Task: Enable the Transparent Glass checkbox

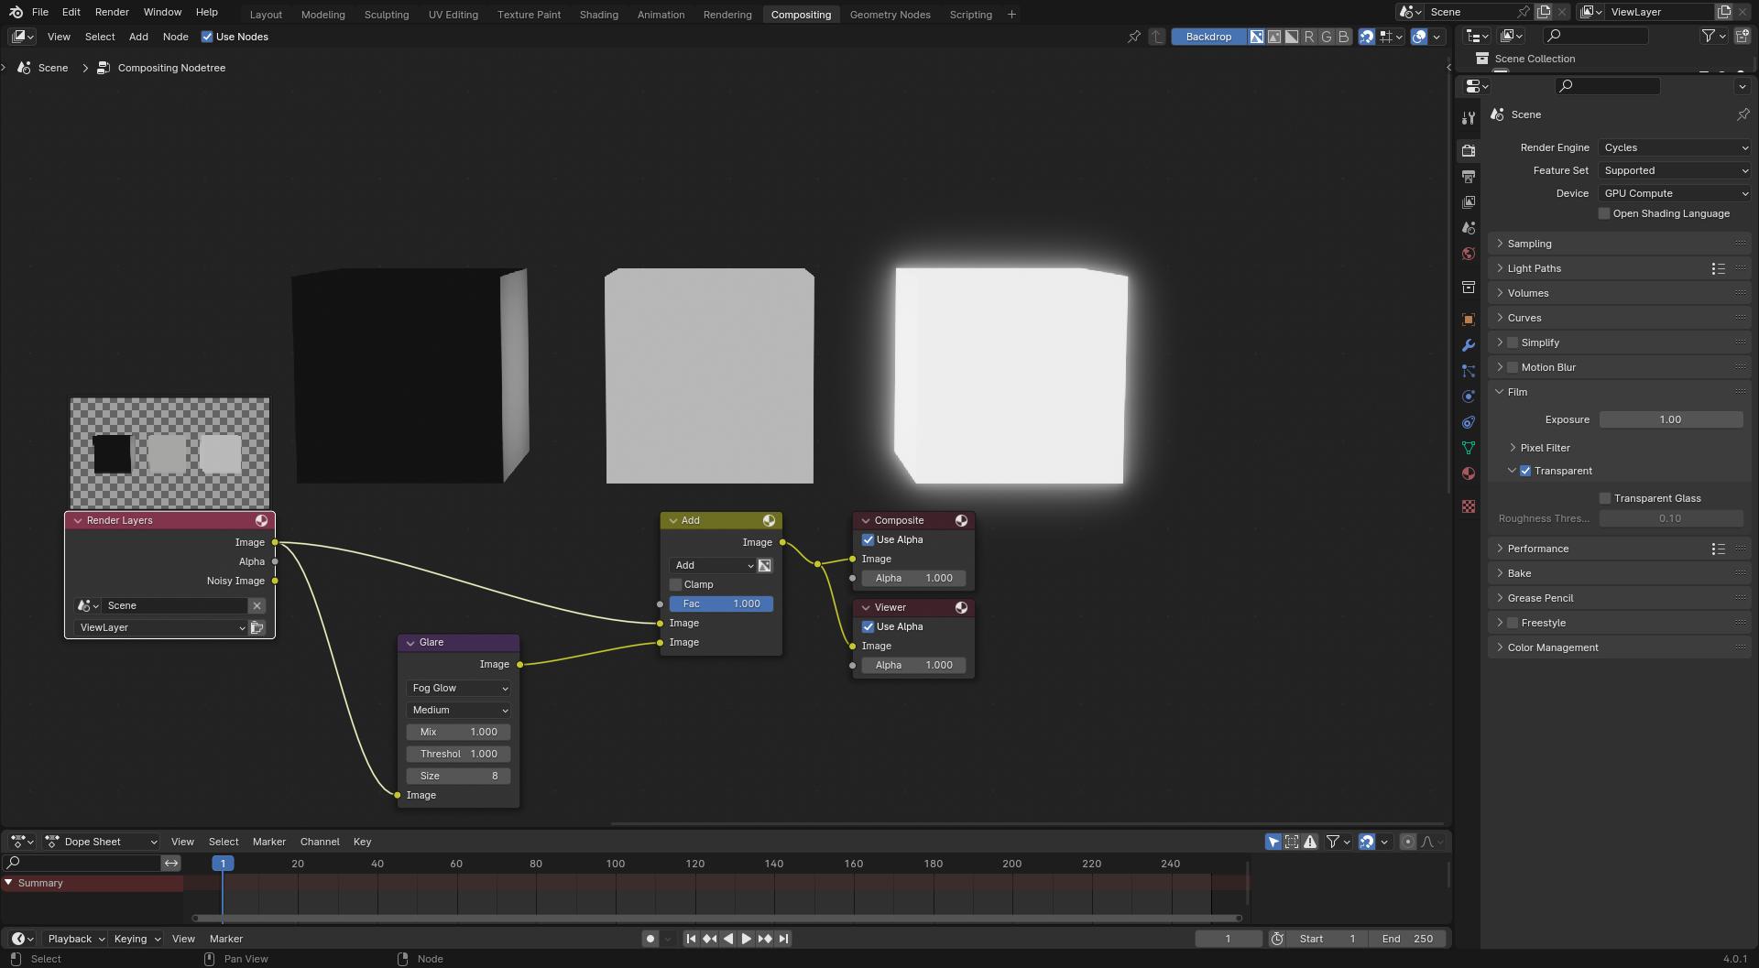Action: (1605, 498)
